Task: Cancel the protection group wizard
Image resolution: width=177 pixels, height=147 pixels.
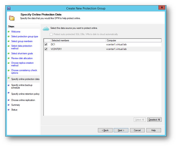Action: point(137,130)
